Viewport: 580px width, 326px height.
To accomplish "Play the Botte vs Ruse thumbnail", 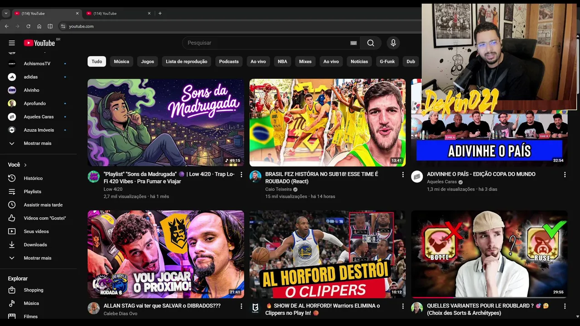I will 489,254.
